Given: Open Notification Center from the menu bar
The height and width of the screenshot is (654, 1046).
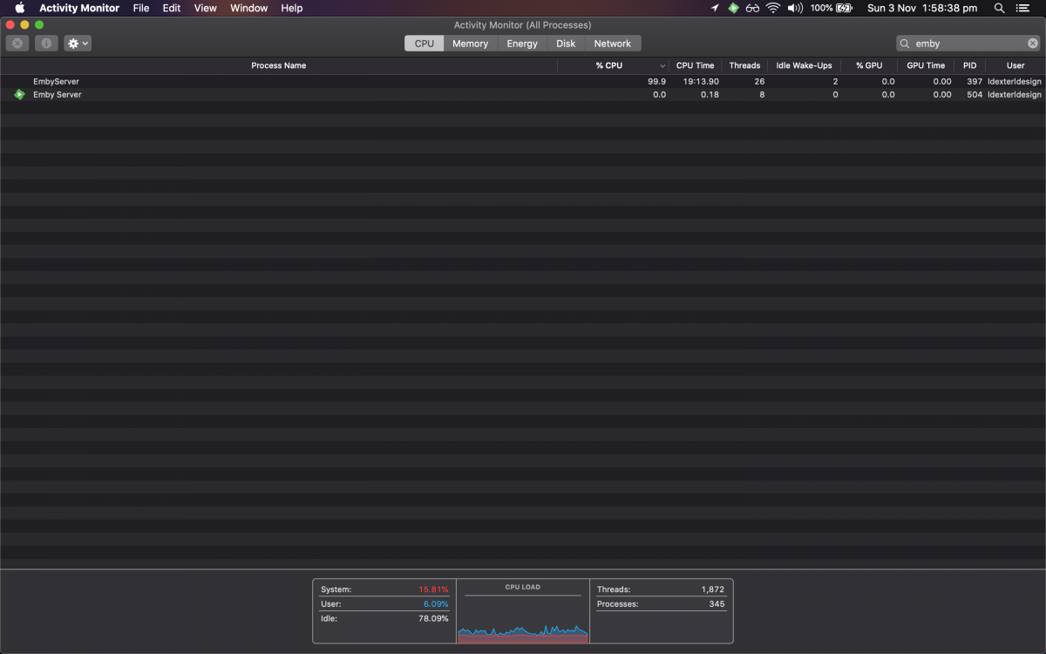Looking at the screenshot, I should 1023,8.
